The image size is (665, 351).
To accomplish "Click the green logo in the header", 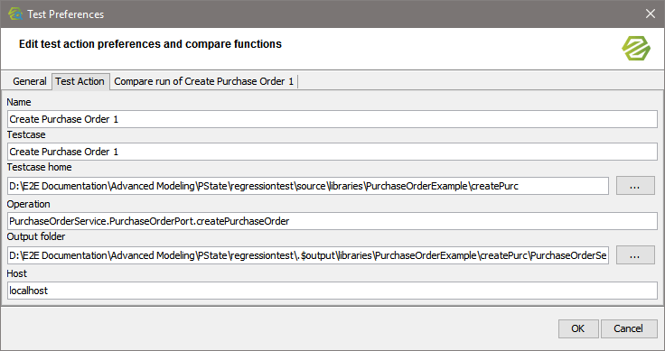I will pyautogui.click(x=636, y=48).
